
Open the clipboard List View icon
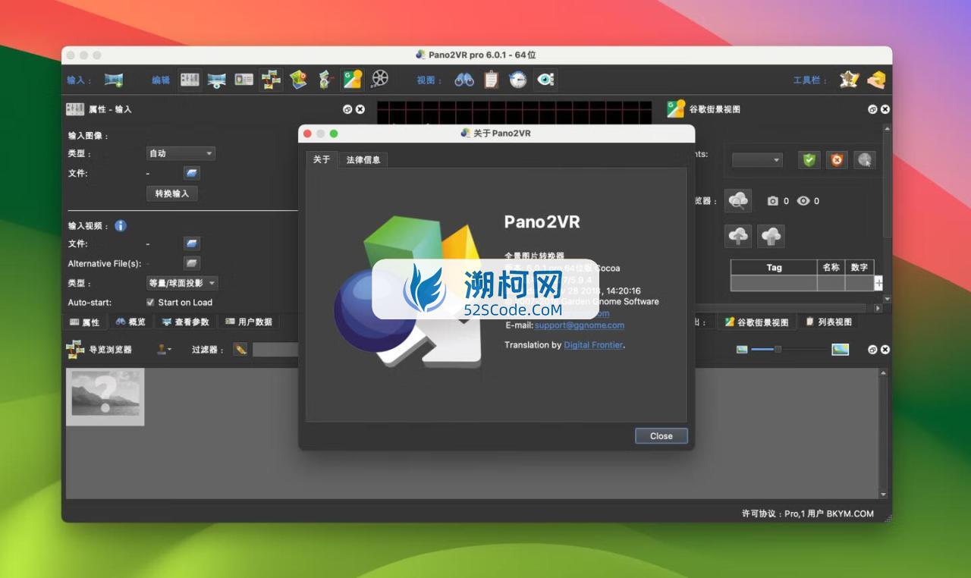pyautogui.click(x=491, y=80)
